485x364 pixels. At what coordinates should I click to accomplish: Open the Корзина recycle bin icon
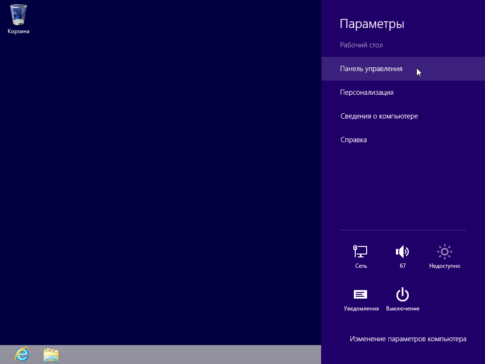(x=18, y=15)
